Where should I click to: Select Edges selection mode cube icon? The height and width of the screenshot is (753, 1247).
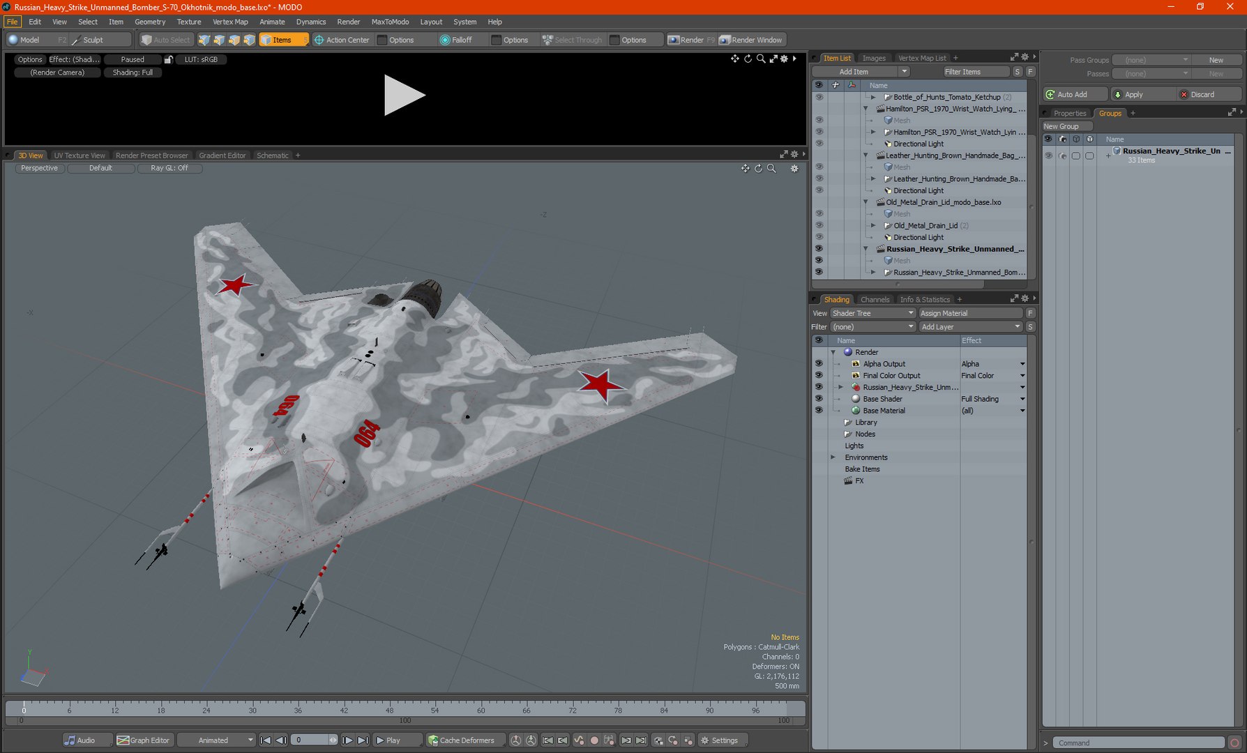coord(219,40)
